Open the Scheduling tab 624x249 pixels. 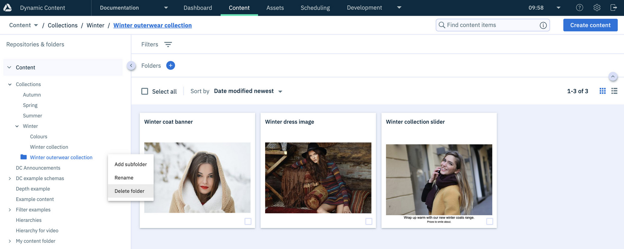315,8
